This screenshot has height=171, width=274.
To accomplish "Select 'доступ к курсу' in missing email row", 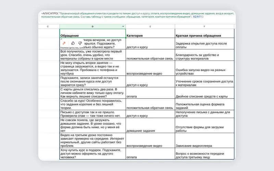I will [150, 114].
